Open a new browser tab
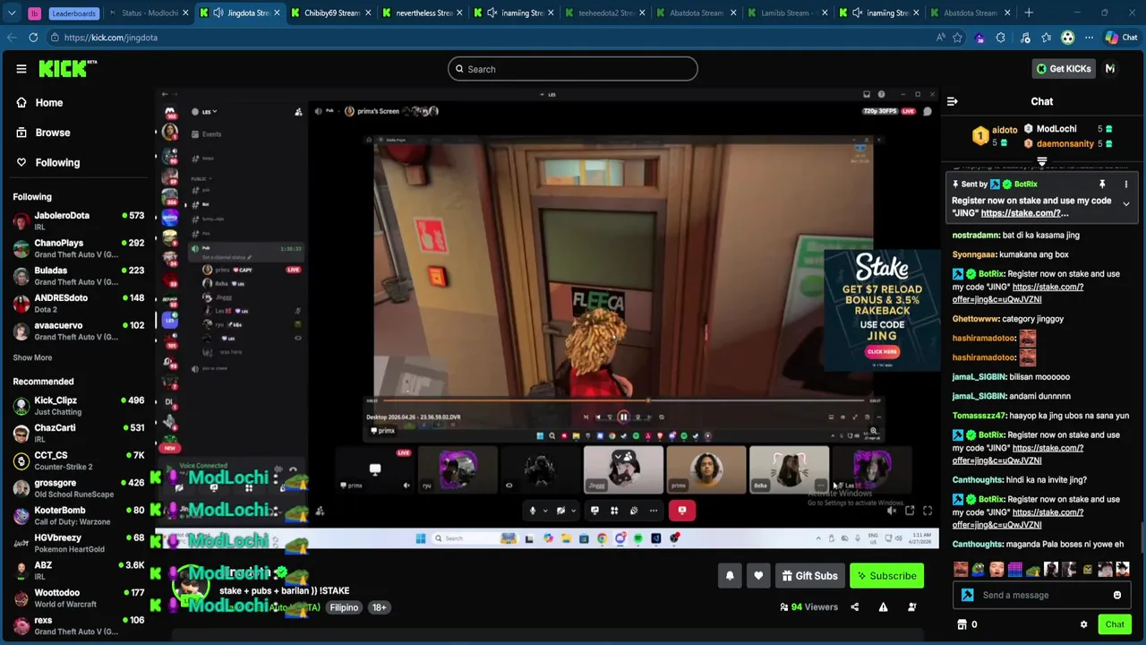1146x645 pixels. pyautogui.click(x=1029, y=13)
